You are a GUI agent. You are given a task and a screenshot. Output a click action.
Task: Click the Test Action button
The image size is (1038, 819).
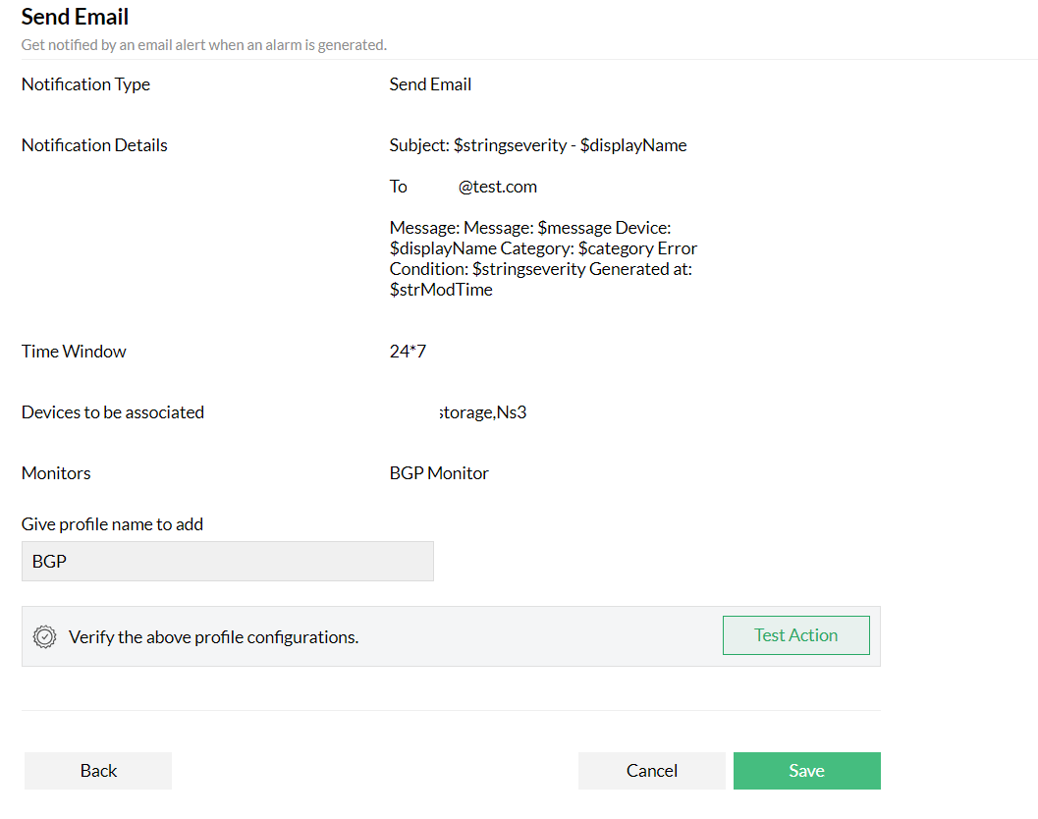[795, 634]
